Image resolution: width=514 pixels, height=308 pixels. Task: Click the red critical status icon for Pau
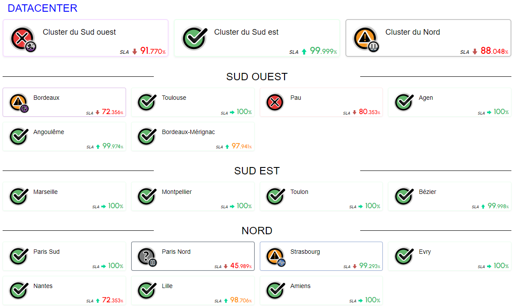[x=275, y=102]
